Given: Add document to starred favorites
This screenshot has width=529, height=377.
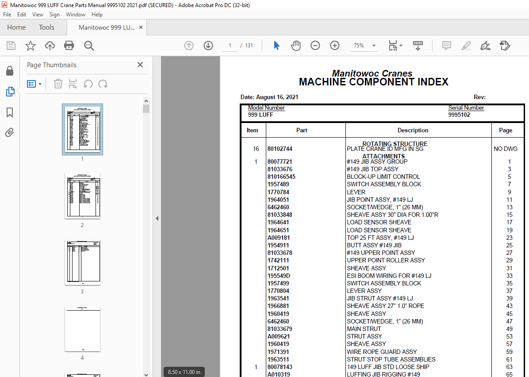Looking at the screenshot, I should point(31,46).
